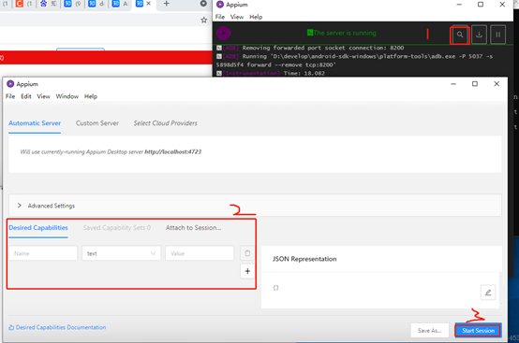Switch to the red C browser tab

[x=20, y=4]
